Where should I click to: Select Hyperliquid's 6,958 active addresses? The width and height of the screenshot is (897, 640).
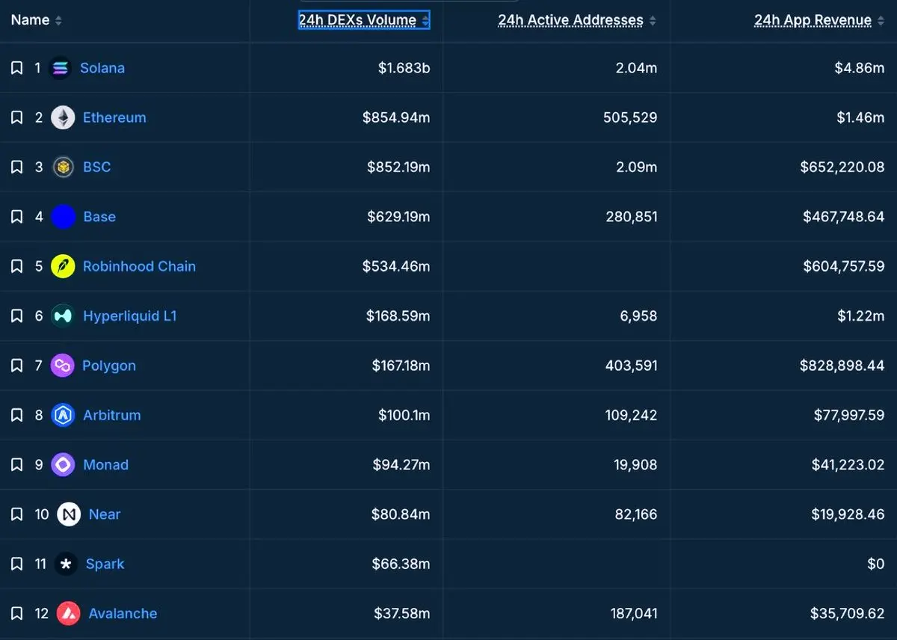pos(638,316)
